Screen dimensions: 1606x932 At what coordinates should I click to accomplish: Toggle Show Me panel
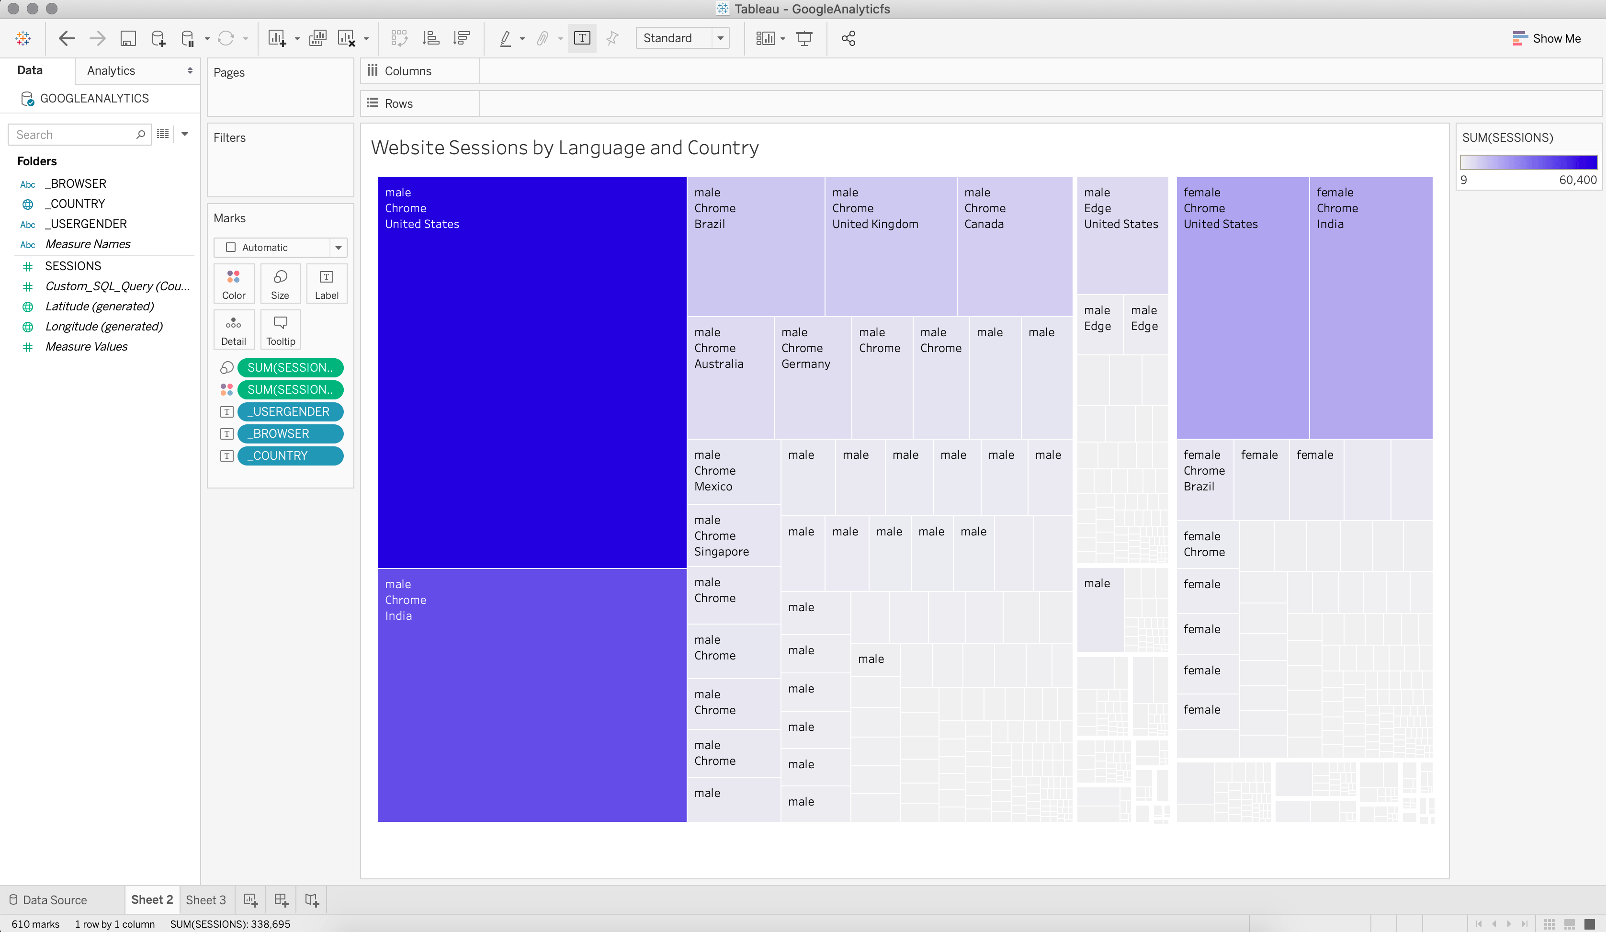pyautogui.click(x=1546, y=38)
